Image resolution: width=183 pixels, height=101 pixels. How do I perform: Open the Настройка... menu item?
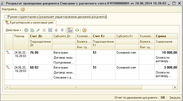(10, 9)
